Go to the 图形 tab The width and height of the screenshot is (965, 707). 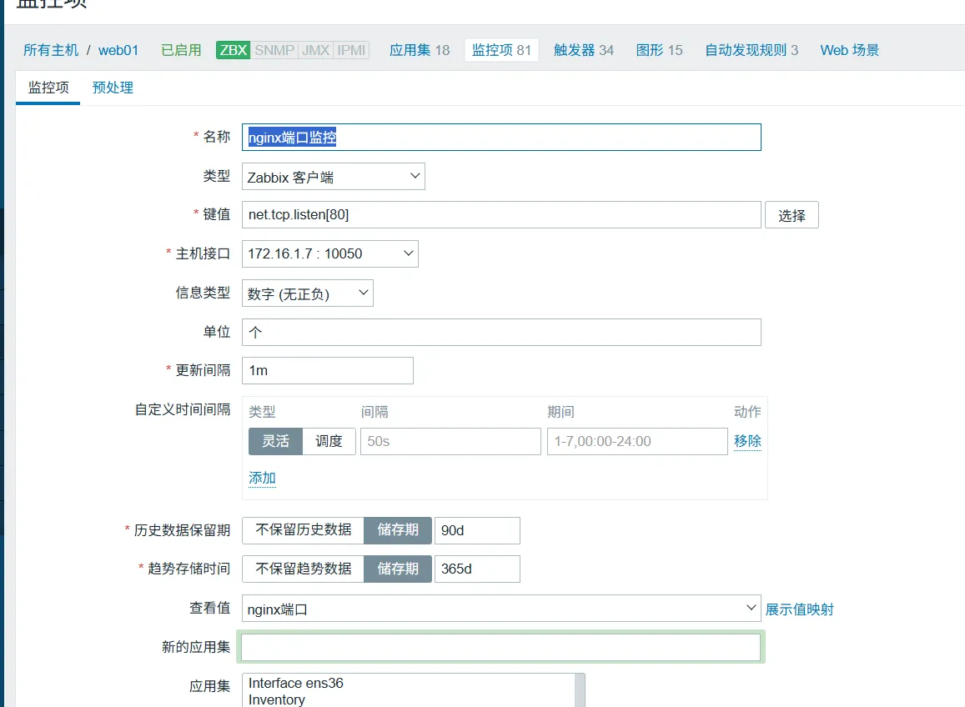659,50
